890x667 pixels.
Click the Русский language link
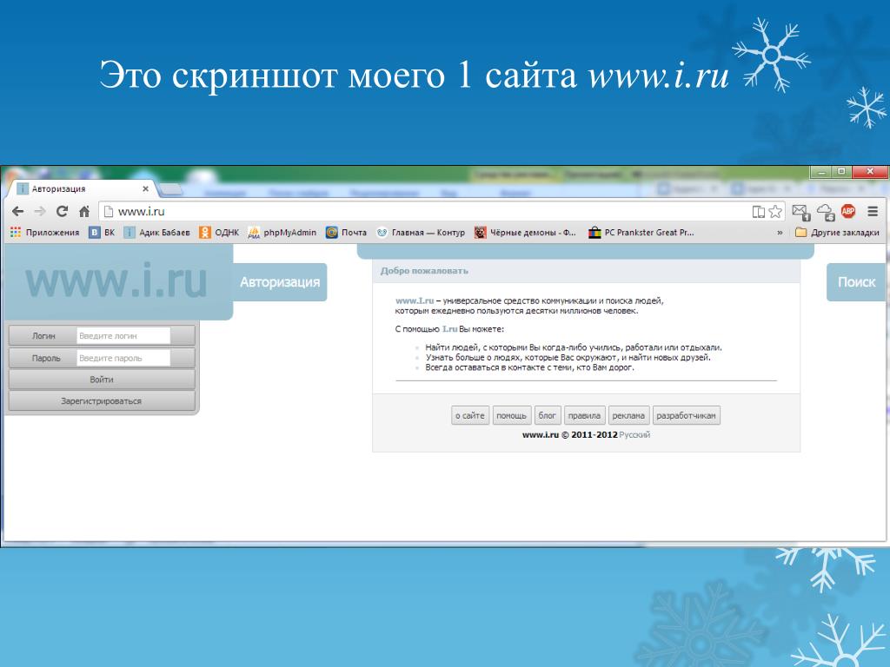point(634,435)
